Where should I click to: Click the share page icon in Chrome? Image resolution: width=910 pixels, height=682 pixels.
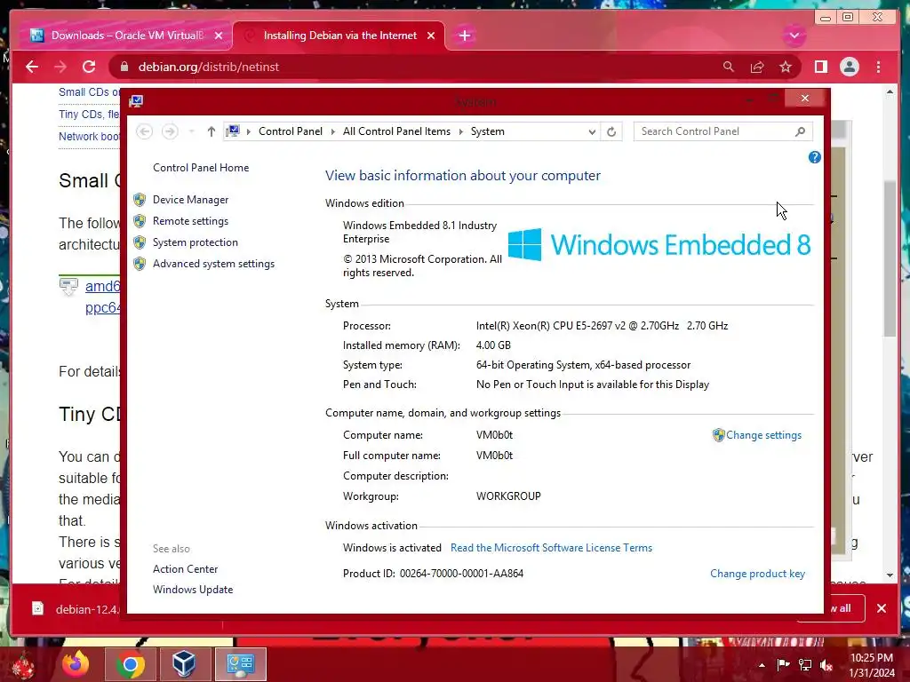(x=757, y=67)
